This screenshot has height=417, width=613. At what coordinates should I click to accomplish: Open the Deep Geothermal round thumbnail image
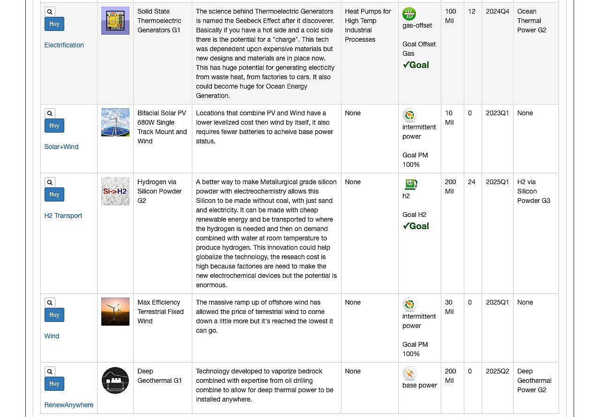click(x=115, y=380)
